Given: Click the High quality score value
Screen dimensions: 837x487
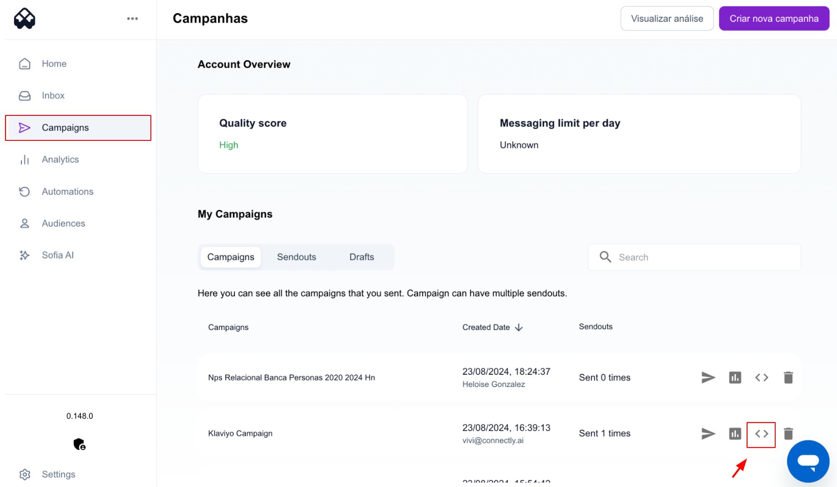Looking at the screenshot, I should 229,145.
